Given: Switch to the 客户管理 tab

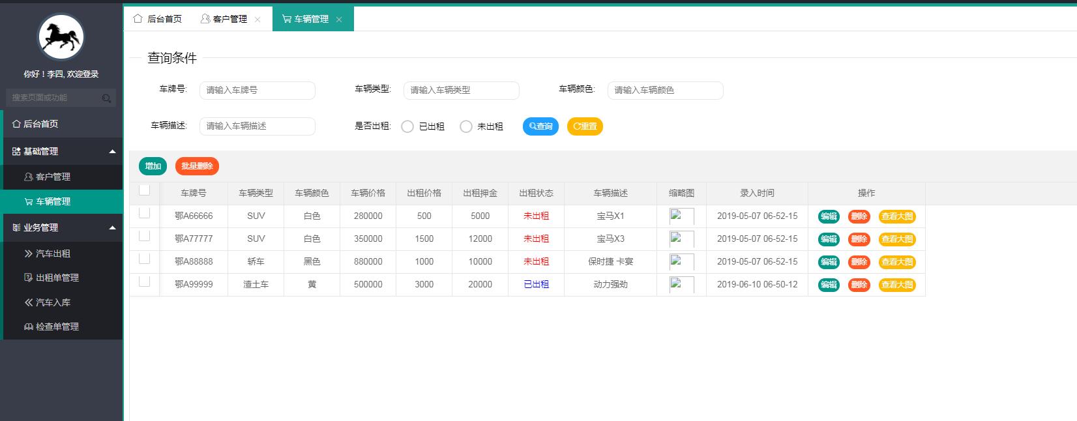Looking at the screenshot, I should click(224, 19).
